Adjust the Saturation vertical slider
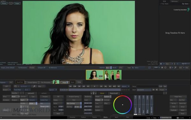This screenshot has height=120, width=191. [152, 105]
